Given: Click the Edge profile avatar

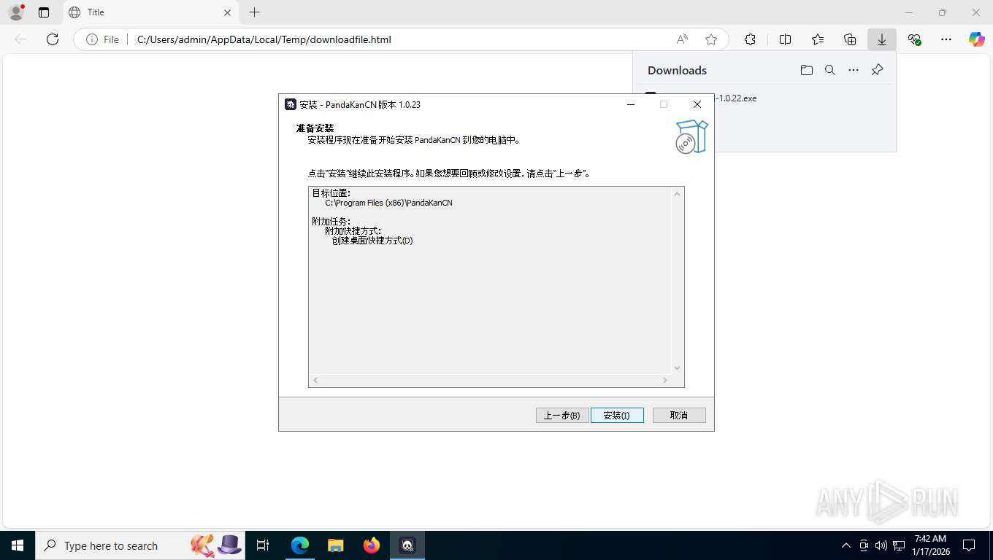Looking at the screenshot, I should click(x=16, y=12).
